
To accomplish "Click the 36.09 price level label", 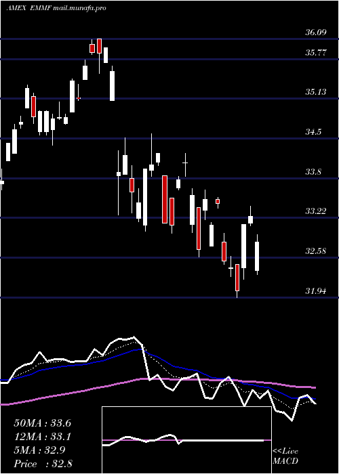I will click(x=316, y=32).
